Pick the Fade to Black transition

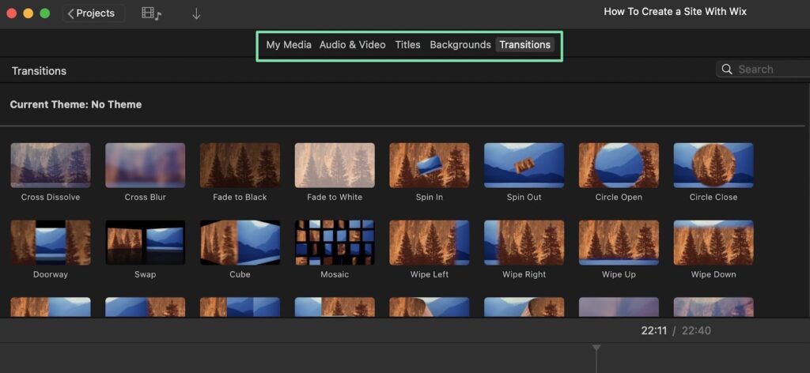[x=240, y=165]
